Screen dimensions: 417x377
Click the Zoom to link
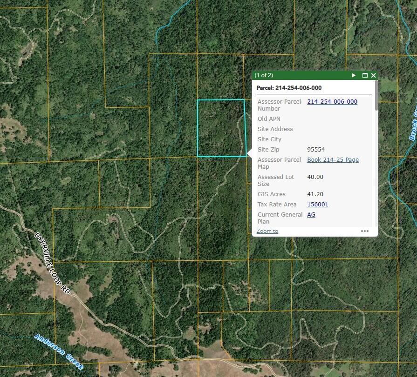point(267,231)
